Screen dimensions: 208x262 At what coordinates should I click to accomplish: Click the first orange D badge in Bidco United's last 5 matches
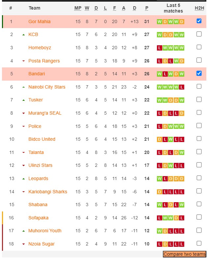[x=160, y=139]
